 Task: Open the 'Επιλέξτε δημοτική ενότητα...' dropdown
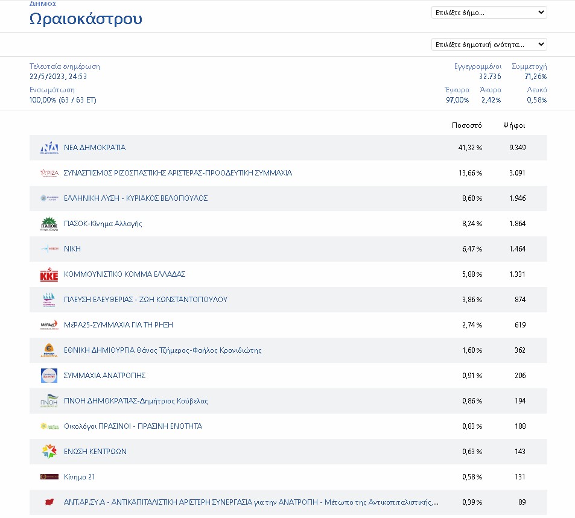click(x=489, y=45)
